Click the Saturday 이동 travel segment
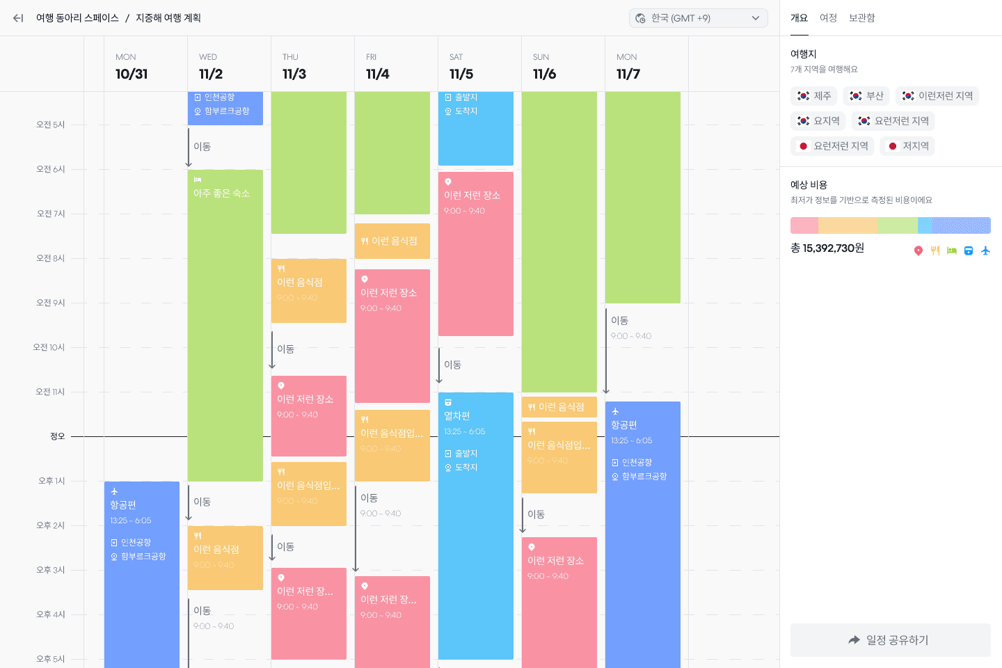 pos(452,365)
